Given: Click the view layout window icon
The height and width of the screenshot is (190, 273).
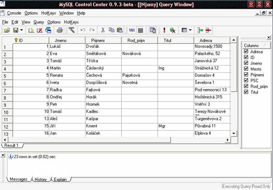Looking at the screenshot, I should pos(184,30).
